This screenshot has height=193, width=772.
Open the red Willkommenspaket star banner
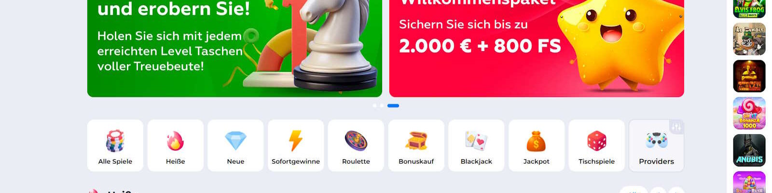tap(537, 48)
